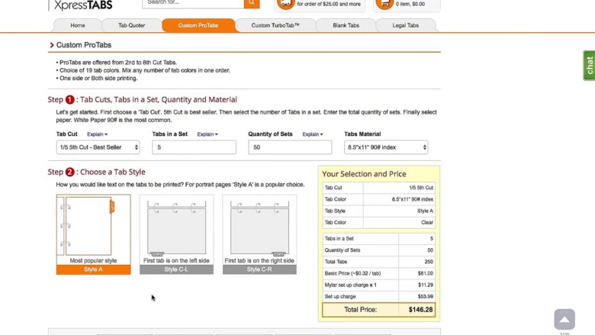
Task: Open the green chat side tab
Action: tap(589, 66)
